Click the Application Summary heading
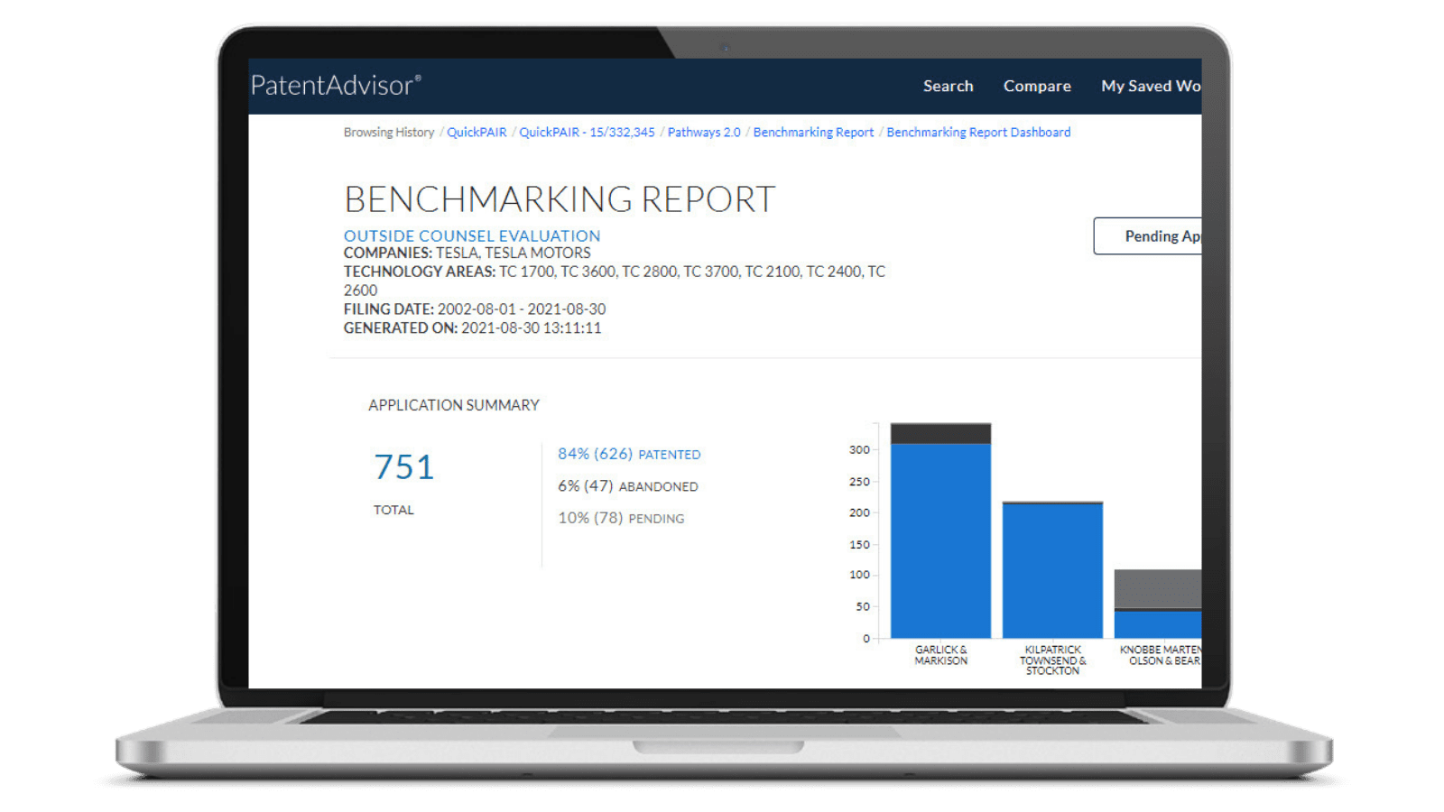1444x812 pixels. 454,405
